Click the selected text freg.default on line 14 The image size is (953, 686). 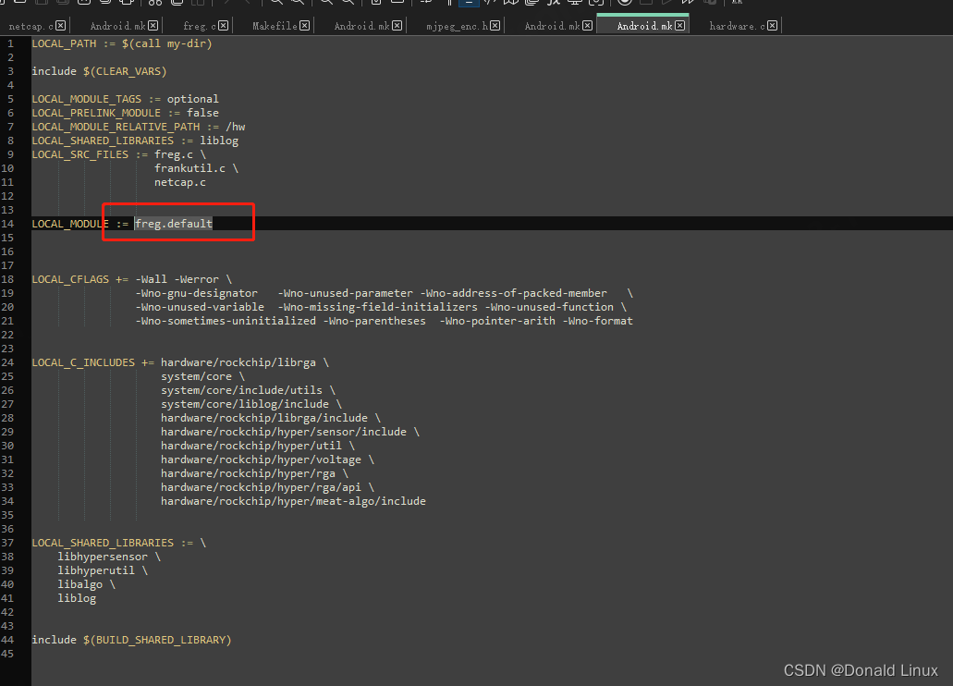point(174,223)
